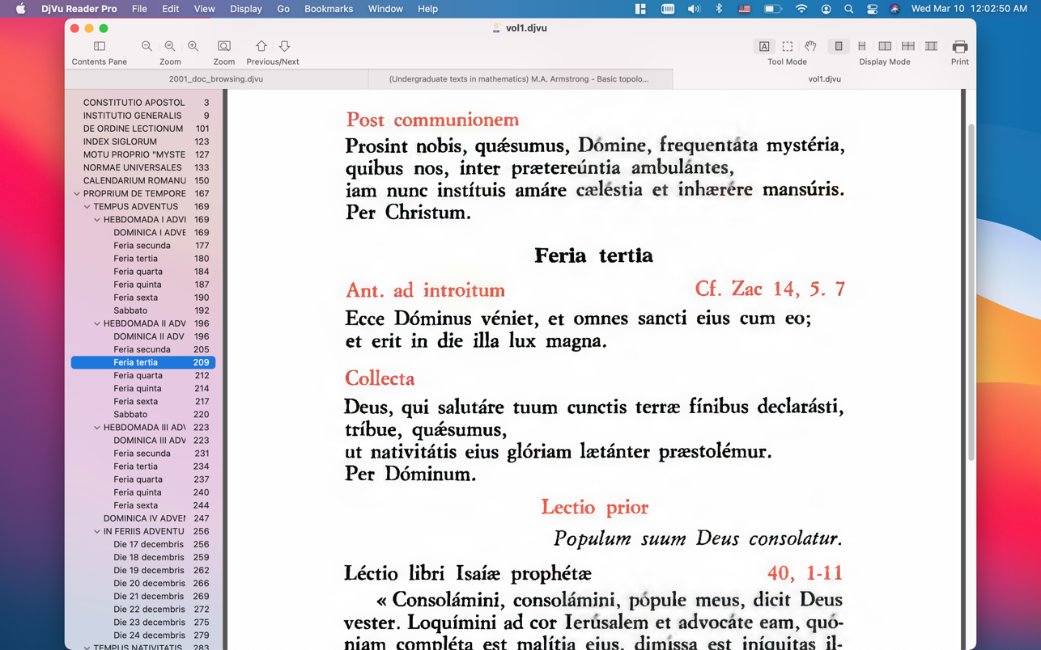Open Die 17 decembris in contents
This screenshot has height=650, width=1041.
[x=148, y=544]
